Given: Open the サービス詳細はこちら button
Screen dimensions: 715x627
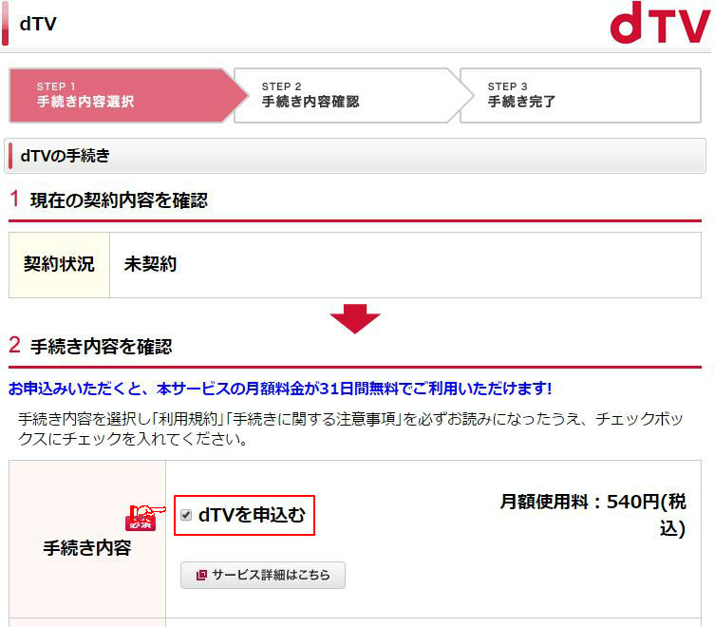Looking at the screenshot, I should 263,575.
